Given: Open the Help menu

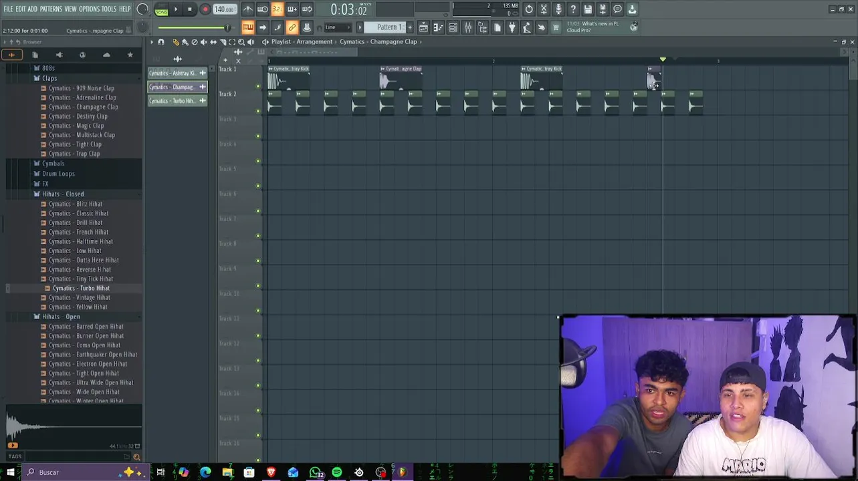Looking at the screenshot, I should click(125, 9).
